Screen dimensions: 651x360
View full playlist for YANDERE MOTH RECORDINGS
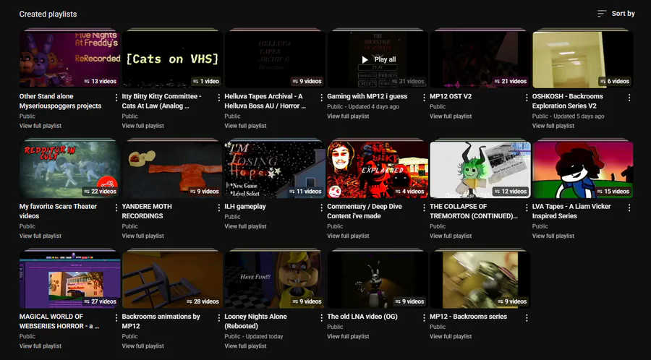coord(142,236)
